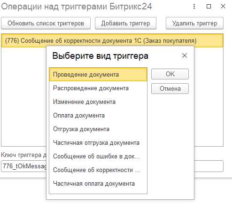Click Удалить триггер button

point(194,23)
